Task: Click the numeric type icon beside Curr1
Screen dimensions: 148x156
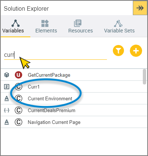Action: (7, 87)
